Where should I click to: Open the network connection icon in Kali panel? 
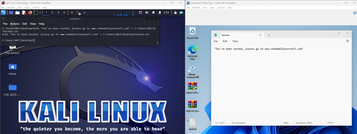140,12
